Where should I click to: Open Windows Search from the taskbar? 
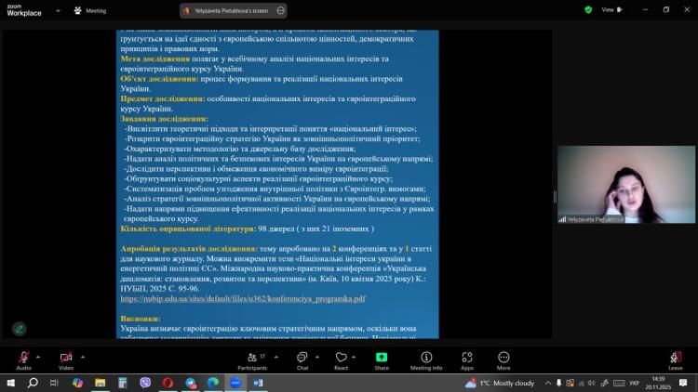tap(33, 383)
